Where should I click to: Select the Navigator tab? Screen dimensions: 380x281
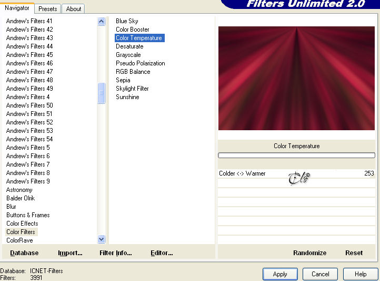coord(17,8)
